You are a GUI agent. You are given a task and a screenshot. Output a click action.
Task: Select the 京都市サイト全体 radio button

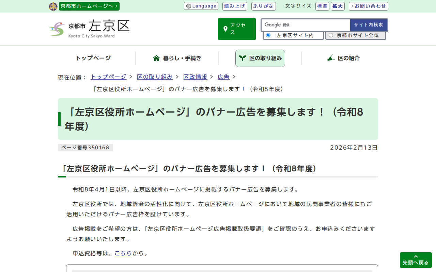pyautogui.click(x=331, y=35)
